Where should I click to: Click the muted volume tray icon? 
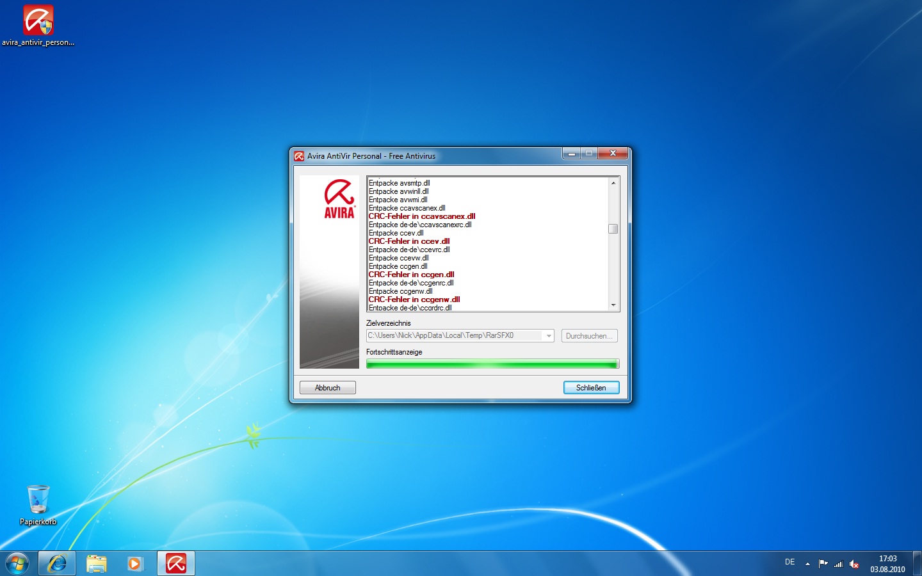tap(854, 564)
